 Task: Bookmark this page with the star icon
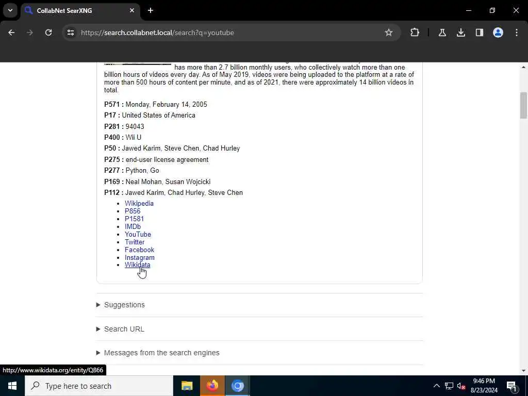(389, 32)
